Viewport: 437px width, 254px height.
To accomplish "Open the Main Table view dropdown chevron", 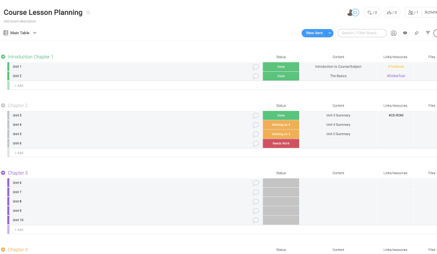I will click(35, 33).
